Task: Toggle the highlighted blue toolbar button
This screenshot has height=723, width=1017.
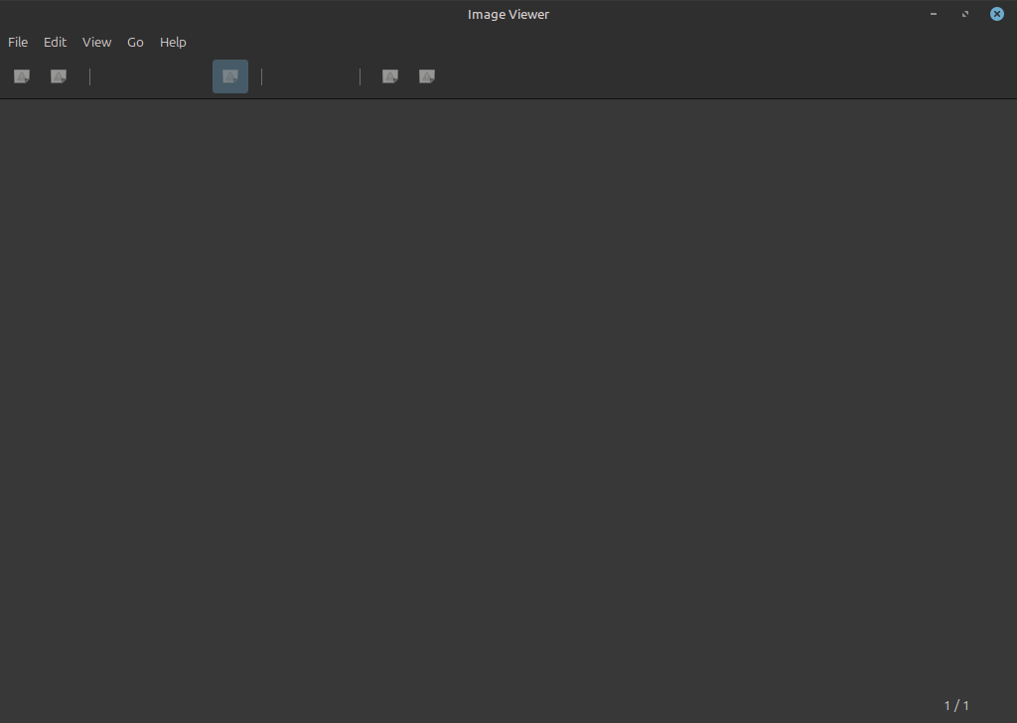Action: tap(230, 76)
